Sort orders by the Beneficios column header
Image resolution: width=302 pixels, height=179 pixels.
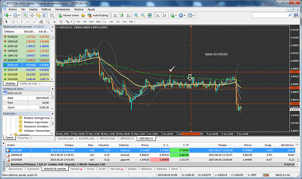tap(288, 145)
